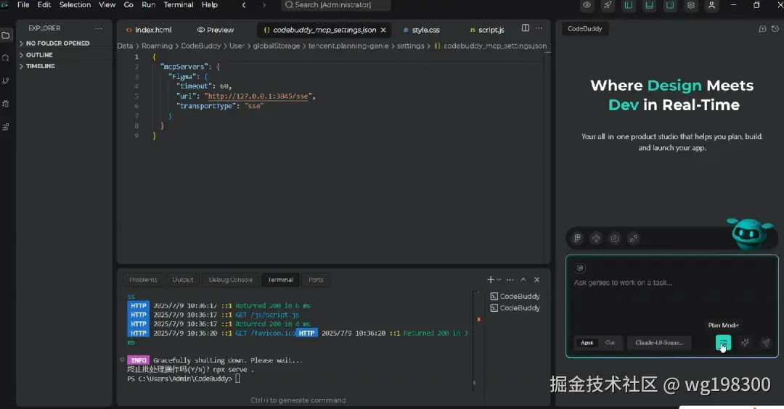Open terminal panel more actions ellipsis

coord(510,280)
